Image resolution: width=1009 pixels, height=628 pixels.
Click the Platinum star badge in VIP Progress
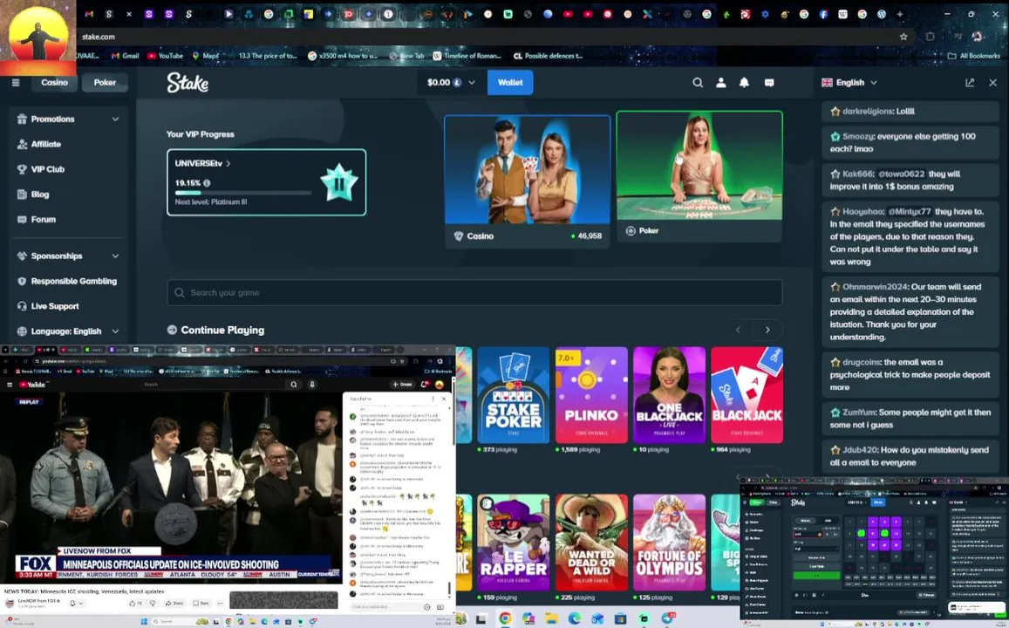pyautogui.click(x=338, y=182)
